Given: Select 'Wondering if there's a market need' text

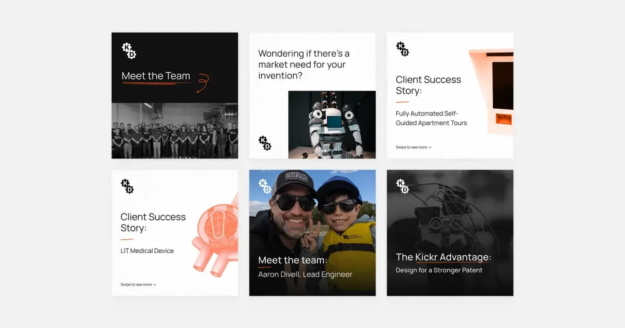Looking at the screenshot, I should click(x=304, y=65).
